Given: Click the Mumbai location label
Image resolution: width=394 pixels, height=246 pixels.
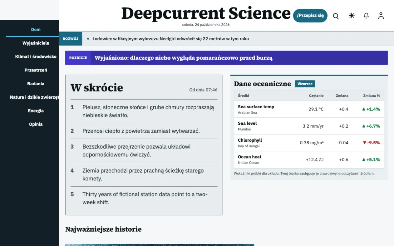Looking at the screenshot, I should (244, 129).
